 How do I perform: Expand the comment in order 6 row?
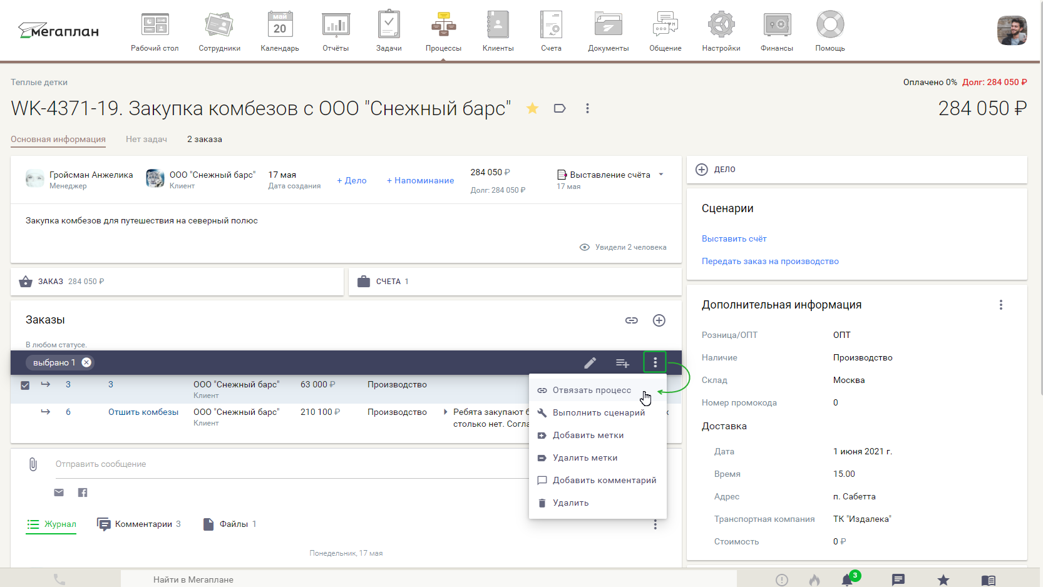pos(445,412)
